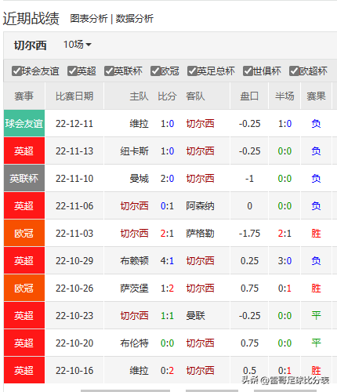
Task: Click away team 曼联
Action: click(x=195, y=316)
